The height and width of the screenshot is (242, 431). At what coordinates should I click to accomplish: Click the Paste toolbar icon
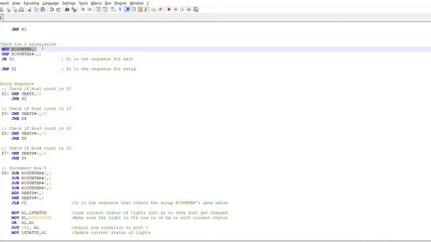[43, 9]
